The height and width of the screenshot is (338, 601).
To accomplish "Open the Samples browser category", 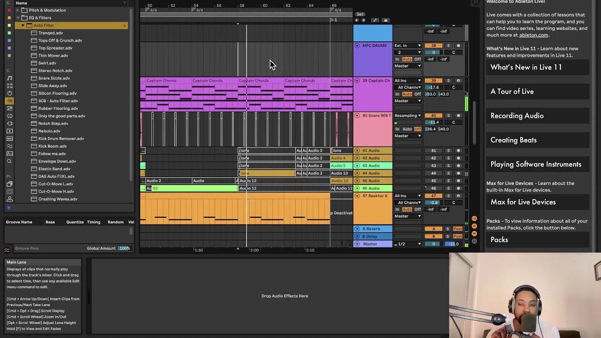I will (x=9, y=138).
